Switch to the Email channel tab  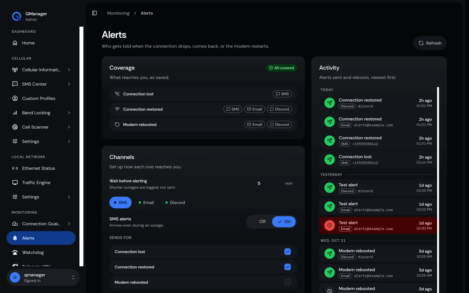point(146,202)
